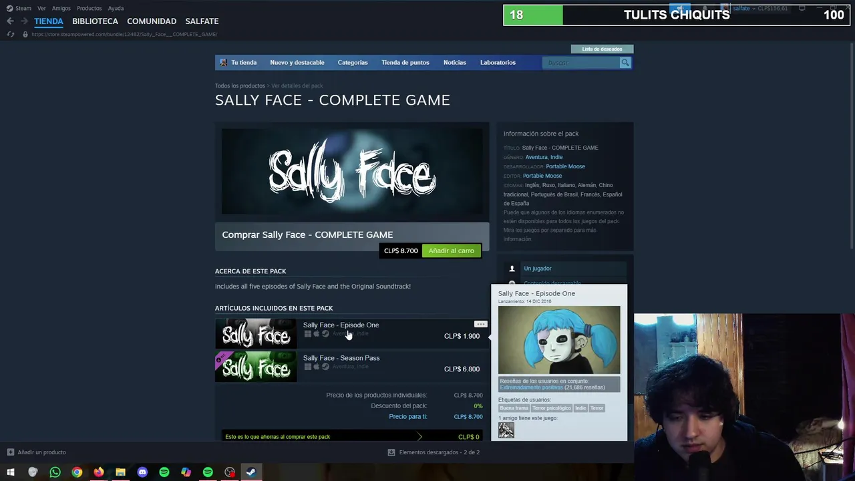
Task: Open the Amigos menu
Action: coord(61,8)
